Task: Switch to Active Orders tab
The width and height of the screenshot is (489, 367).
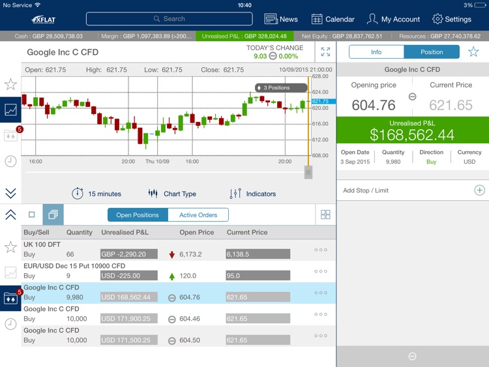Action: point(198,214)
